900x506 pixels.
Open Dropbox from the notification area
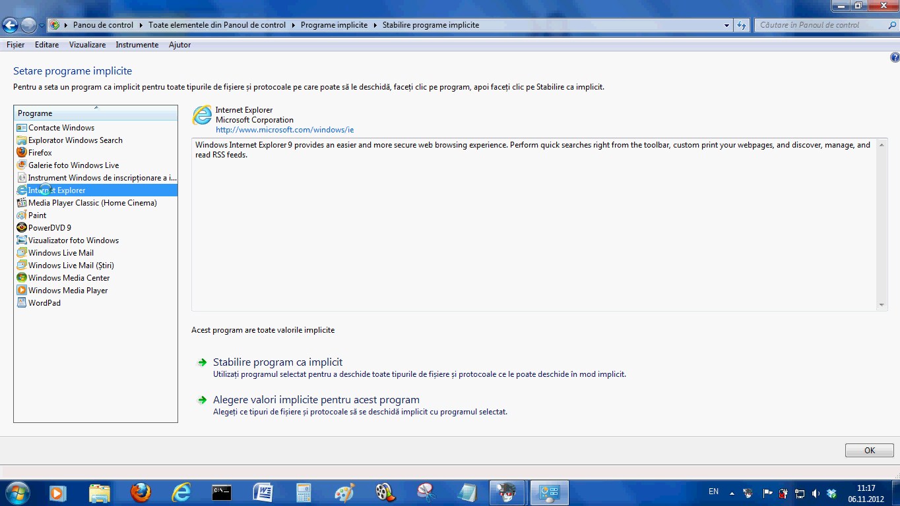coord(833,493)
